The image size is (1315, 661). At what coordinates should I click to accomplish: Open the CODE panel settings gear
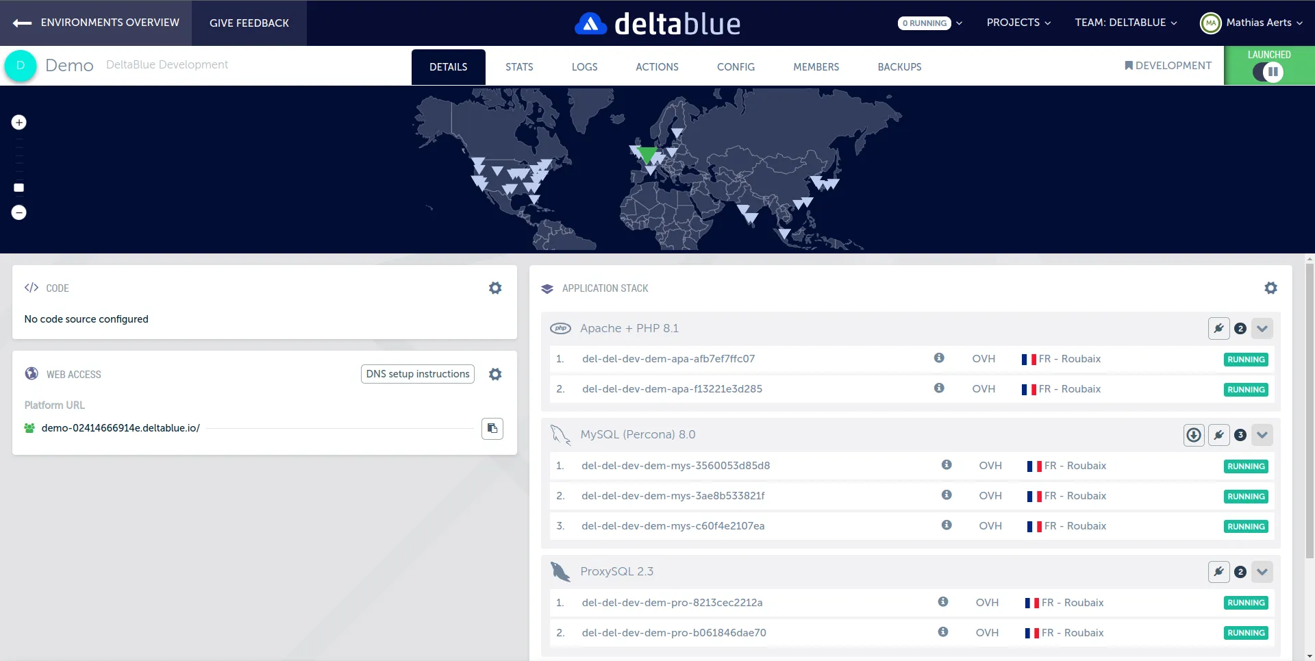coord(495,288)
